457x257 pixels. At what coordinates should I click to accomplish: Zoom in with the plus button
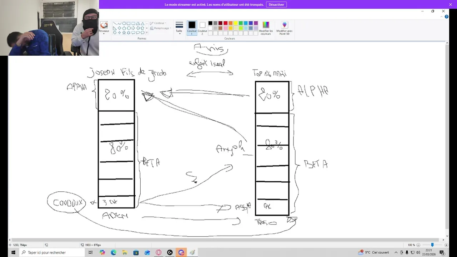(446, 245)
